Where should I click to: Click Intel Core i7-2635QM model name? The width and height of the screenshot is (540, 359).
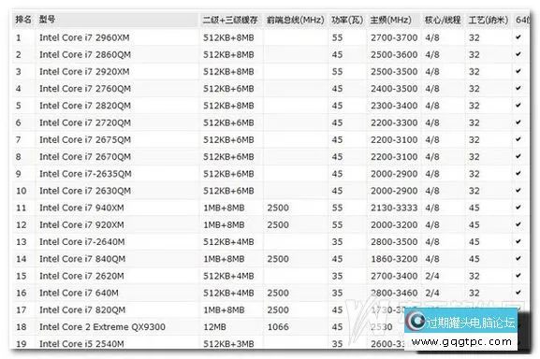pyautogui.click(x=85, y=174)
